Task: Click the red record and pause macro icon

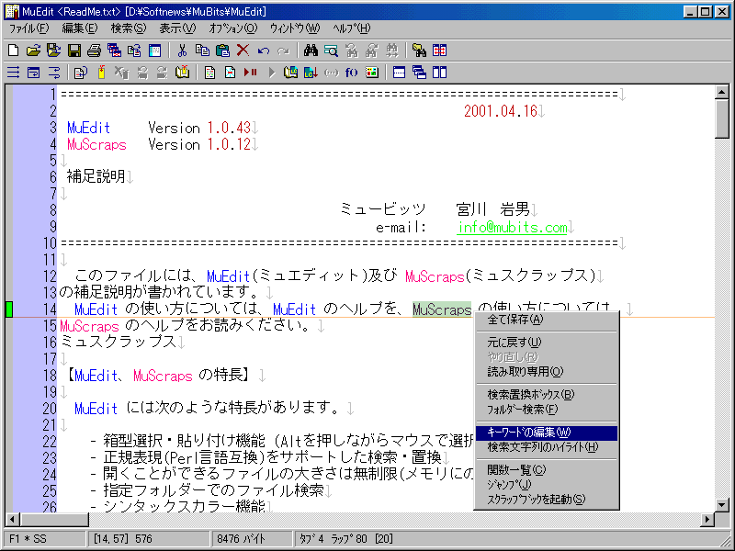Action: [x=250, y=73]
